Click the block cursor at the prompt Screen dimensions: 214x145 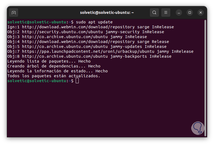[x=77, y=81]
